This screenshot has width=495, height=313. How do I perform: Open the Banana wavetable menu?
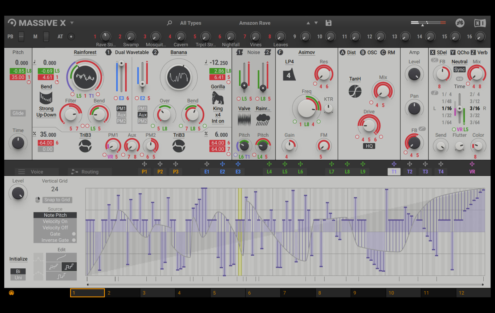tap(179, 52)
